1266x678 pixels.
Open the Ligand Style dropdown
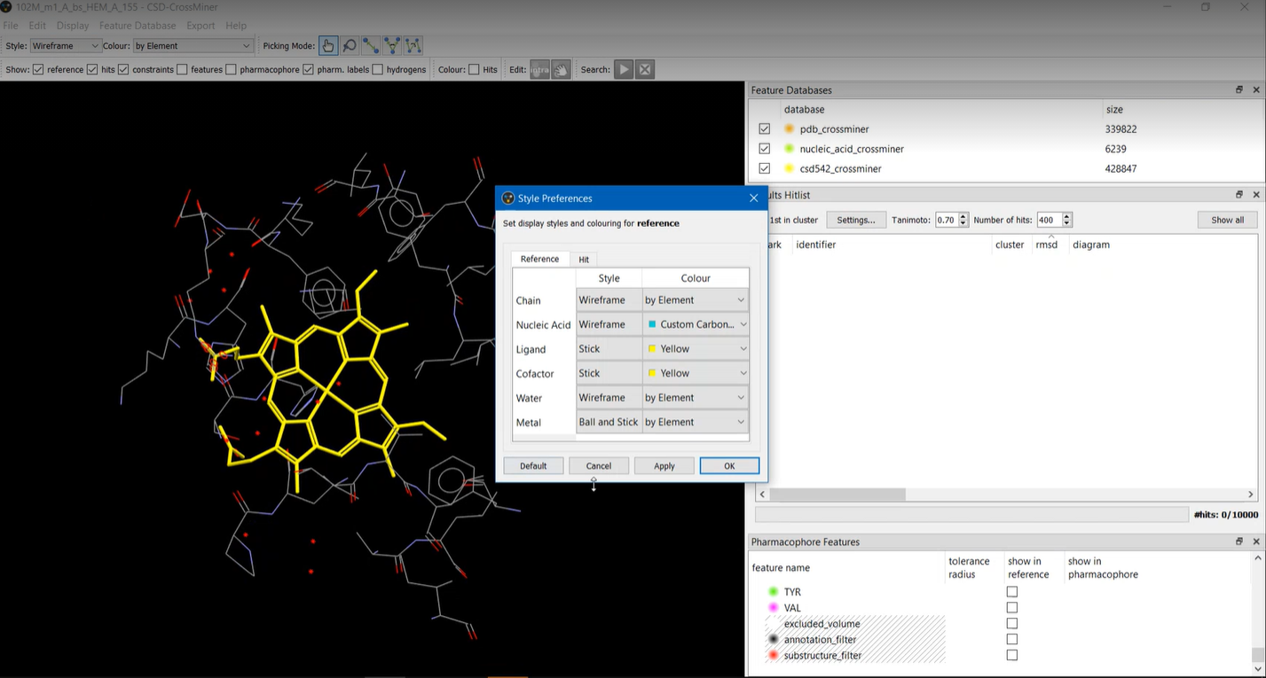pyautogui.click(x=608, y=349)
